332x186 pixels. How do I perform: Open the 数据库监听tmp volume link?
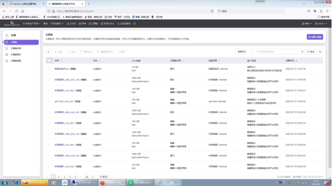[x=61, y=69]
